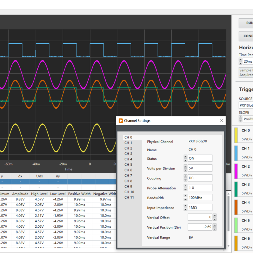The width and height of the screenshot is (253, 253).
Task: Click the Low Level column header
Action: 58,194
